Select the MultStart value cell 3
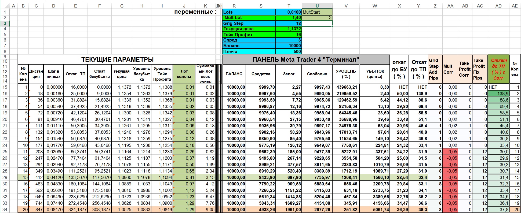The width and height of the screenshot is (521, 213). click(x=317, y=18)
